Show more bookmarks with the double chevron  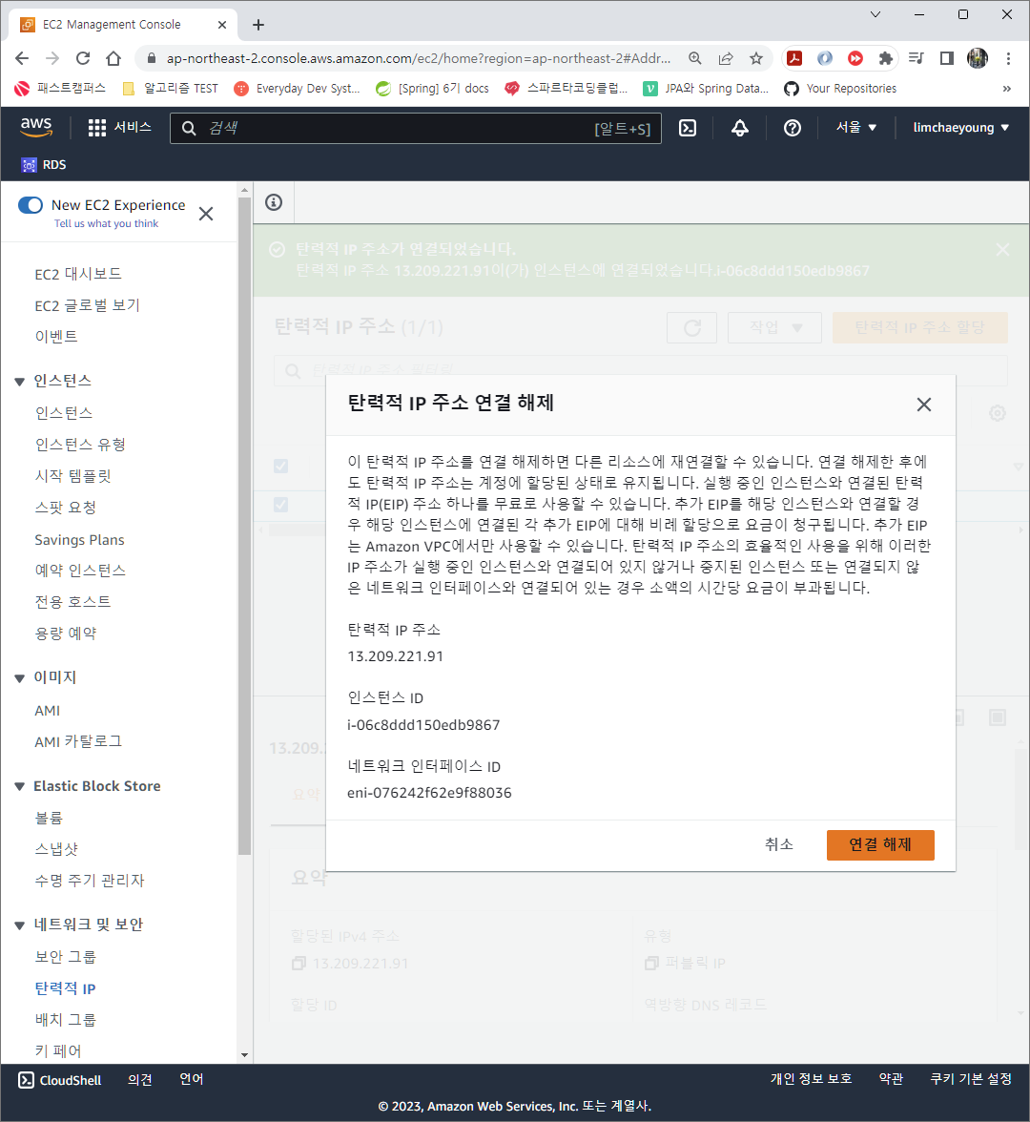click(x=1006, y=89)
